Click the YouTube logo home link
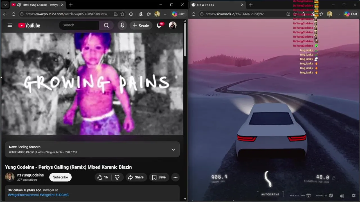Screen dimensions: 360x202 coord(29,26)
